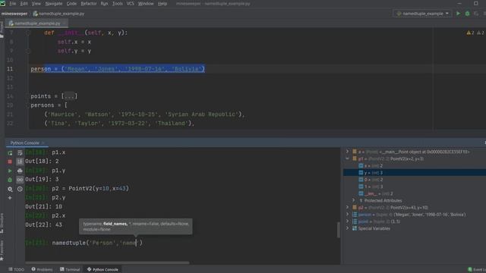Click the green Execute current statement icon

(x=10, y=171)
